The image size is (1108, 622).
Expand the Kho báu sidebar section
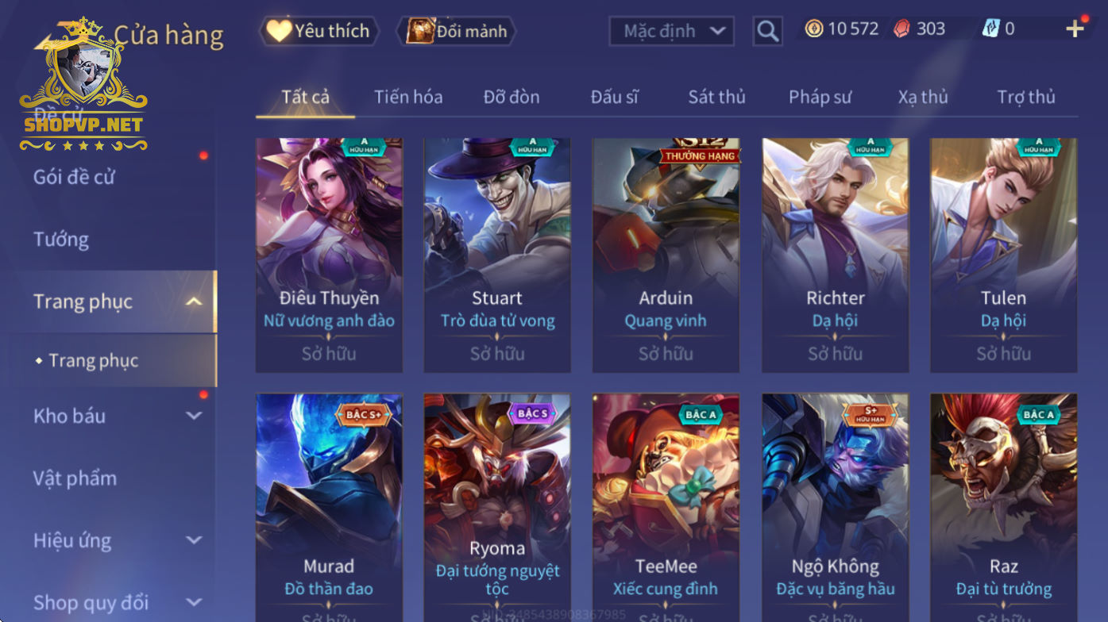(x=194, y=416)
